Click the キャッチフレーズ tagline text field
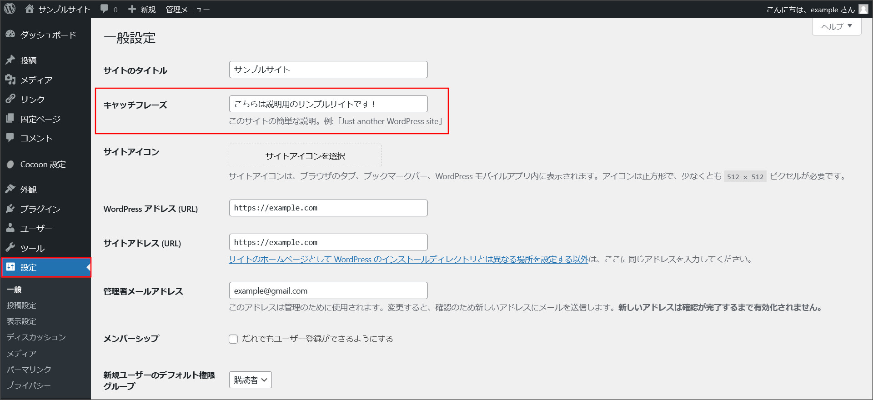 pos(328,104)
